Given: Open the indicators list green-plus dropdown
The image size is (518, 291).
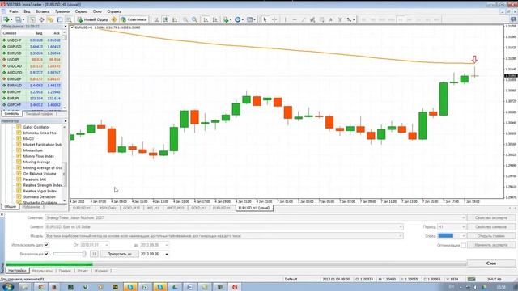Looking at the screenshot, I should click(x=227, y=19).
